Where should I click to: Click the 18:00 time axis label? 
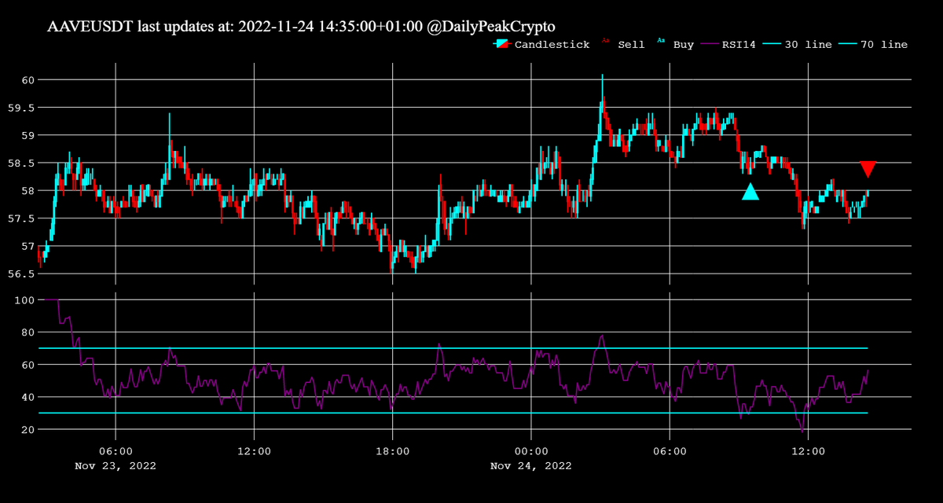[x=392, y=452]
